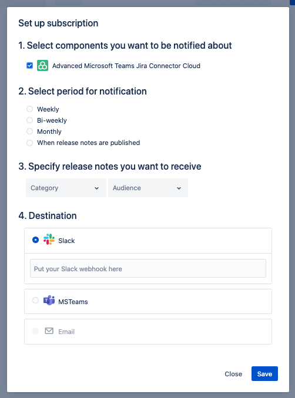Viewport: 295px width, 398px height.
Task: Focus the Slack webhook input field
Action: click(148, 268)
